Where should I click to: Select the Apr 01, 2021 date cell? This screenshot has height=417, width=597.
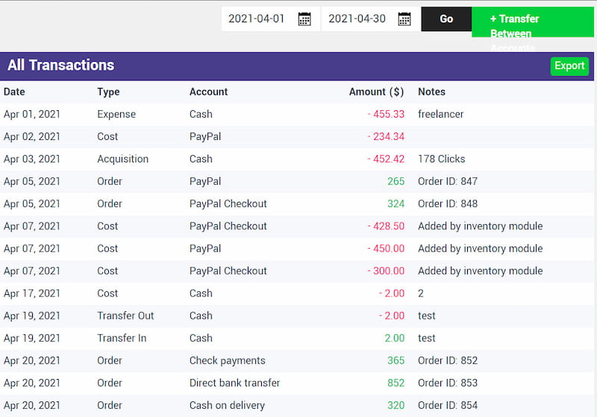(32, 115)
